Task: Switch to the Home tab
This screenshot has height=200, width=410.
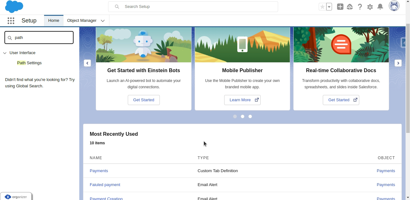Action: (54, 21)
